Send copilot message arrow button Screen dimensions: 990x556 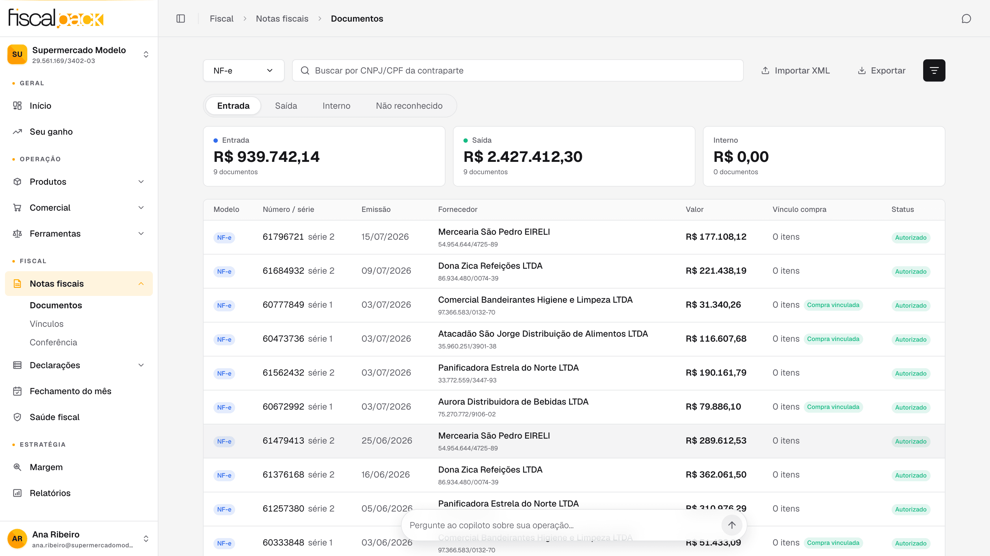click(731, 525)
